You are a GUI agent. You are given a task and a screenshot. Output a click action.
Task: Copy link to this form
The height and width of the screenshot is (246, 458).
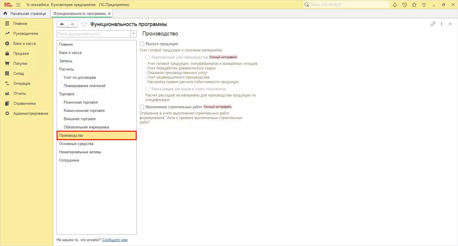433,24
